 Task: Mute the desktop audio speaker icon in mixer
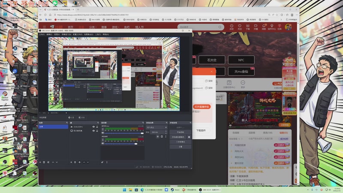[103, 143]
